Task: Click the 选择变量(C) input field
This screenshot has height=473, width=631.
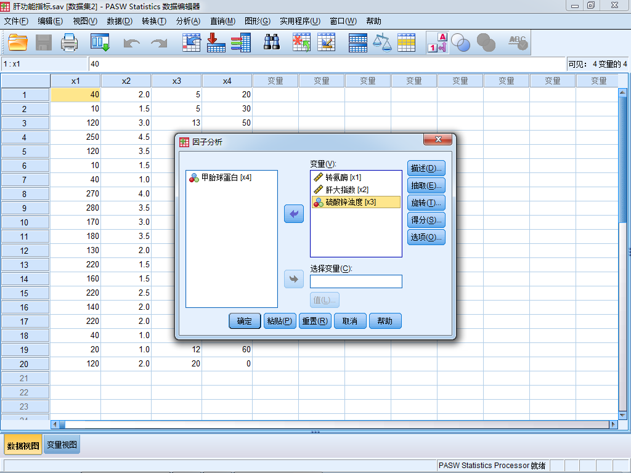Action: pos(356,281)
